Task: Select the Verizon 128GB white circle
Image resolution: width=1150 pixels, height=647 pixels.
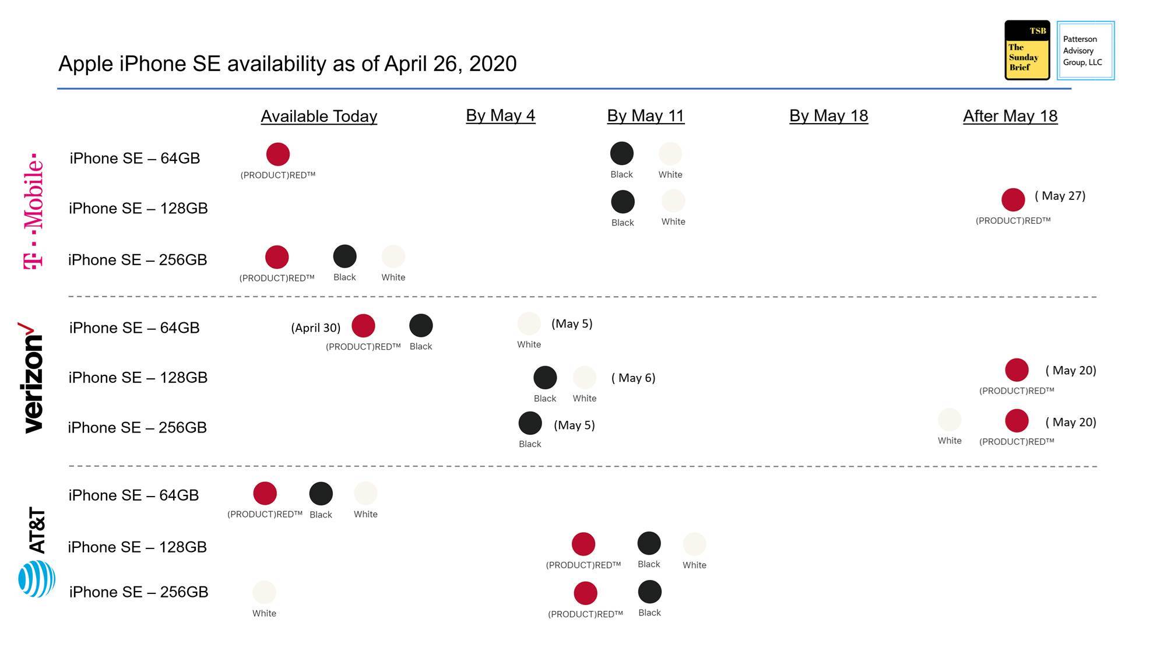Action: (x=584, y=378)
